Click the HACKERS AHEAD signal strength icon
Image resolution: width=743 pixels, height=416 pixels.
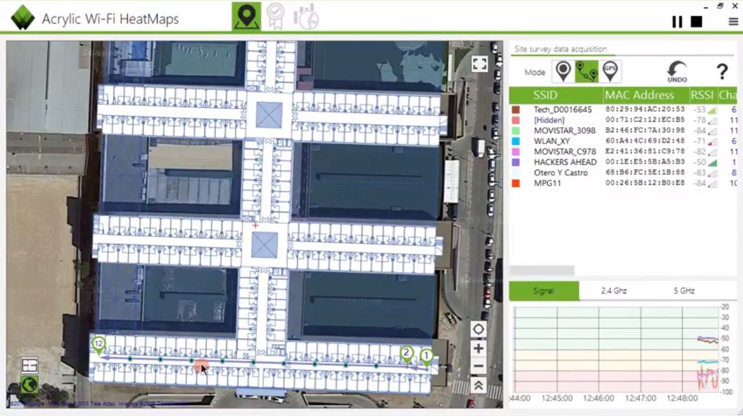pos(713,162)
